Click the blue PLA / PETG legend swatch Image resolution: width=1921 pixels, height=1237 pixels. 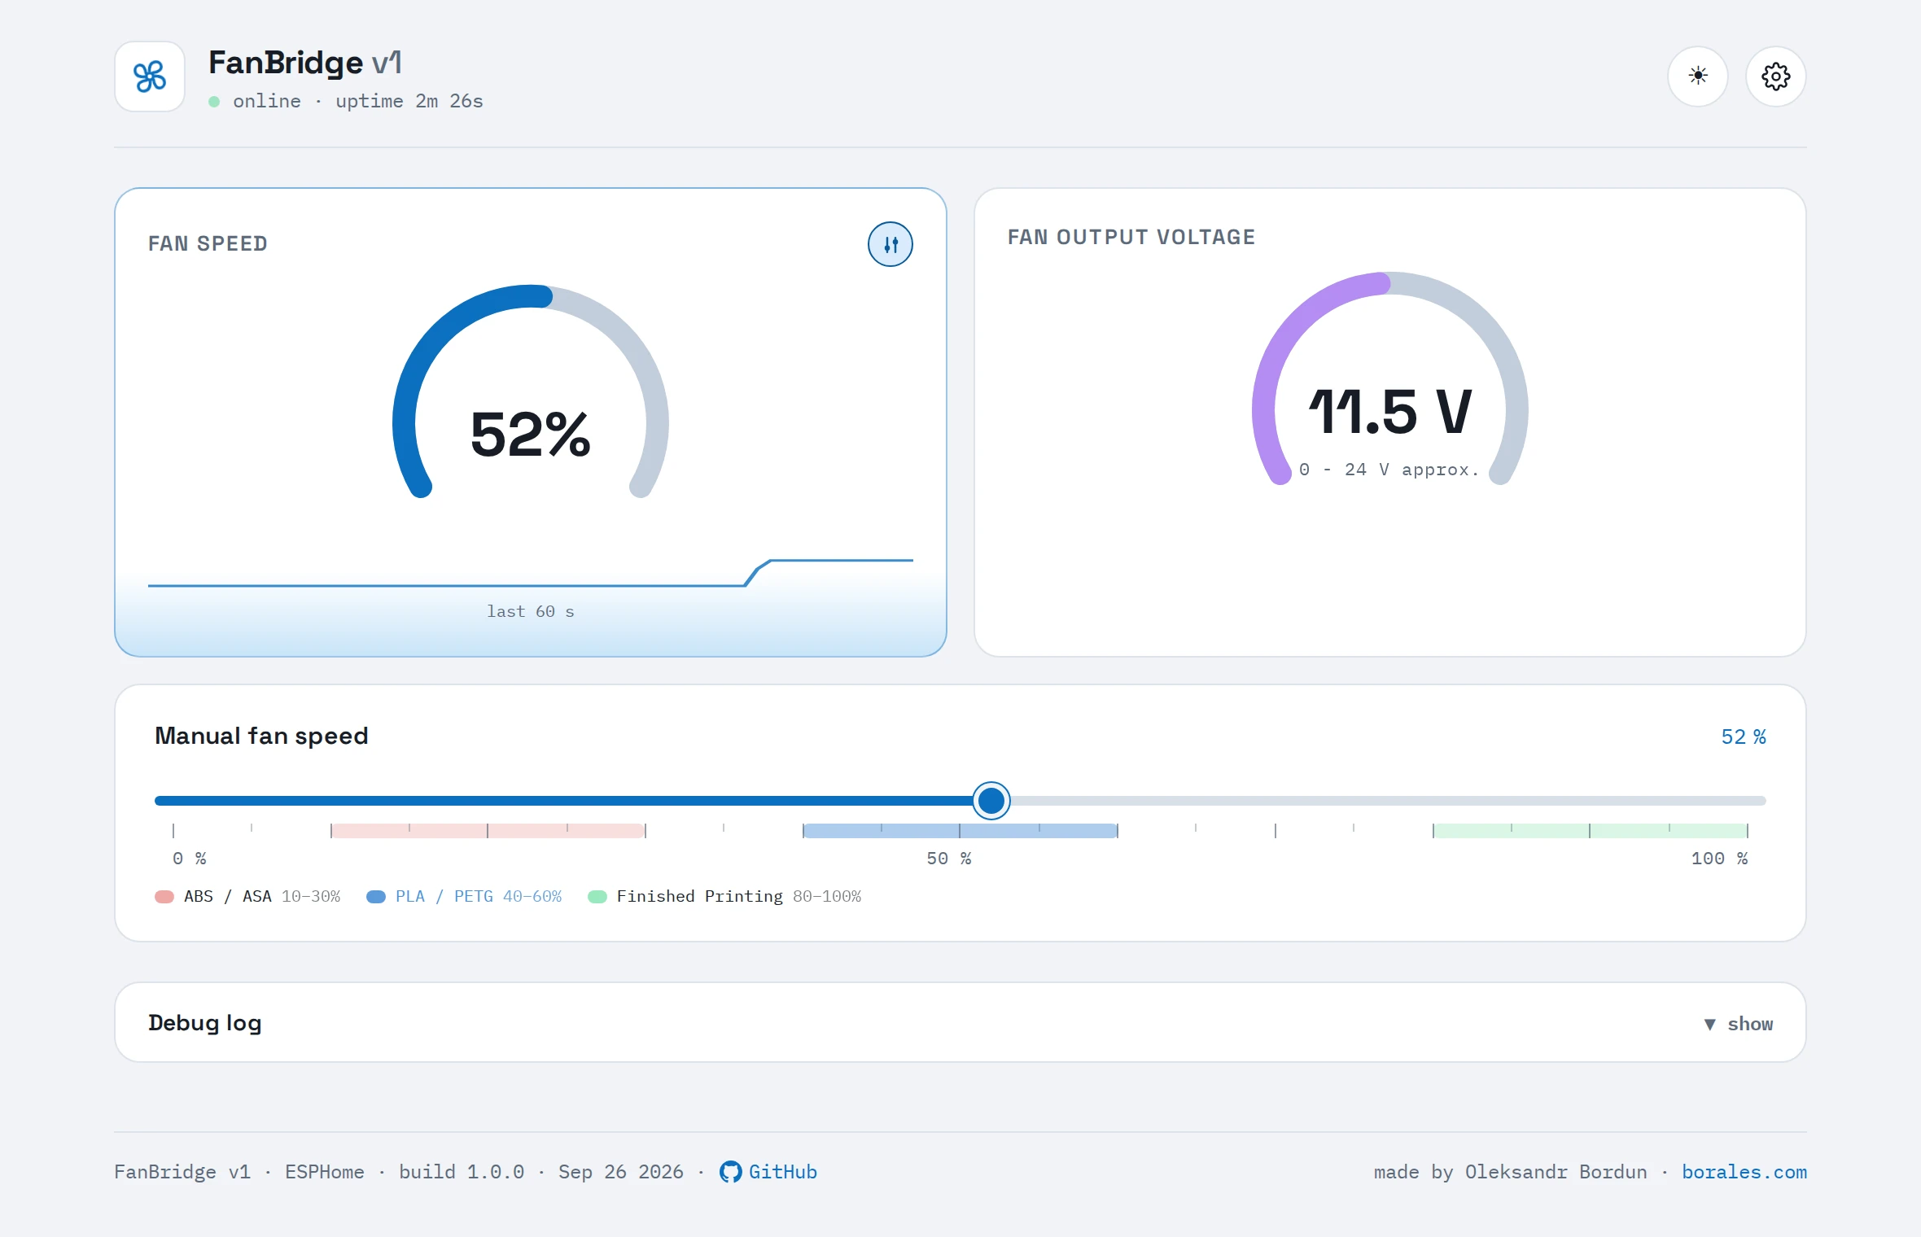pyautogui.click(x=376, y=897)
